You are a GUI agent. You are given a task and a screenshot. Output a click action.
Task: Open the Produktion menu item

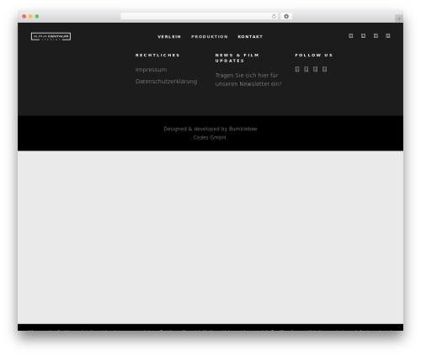coord(210,37)
